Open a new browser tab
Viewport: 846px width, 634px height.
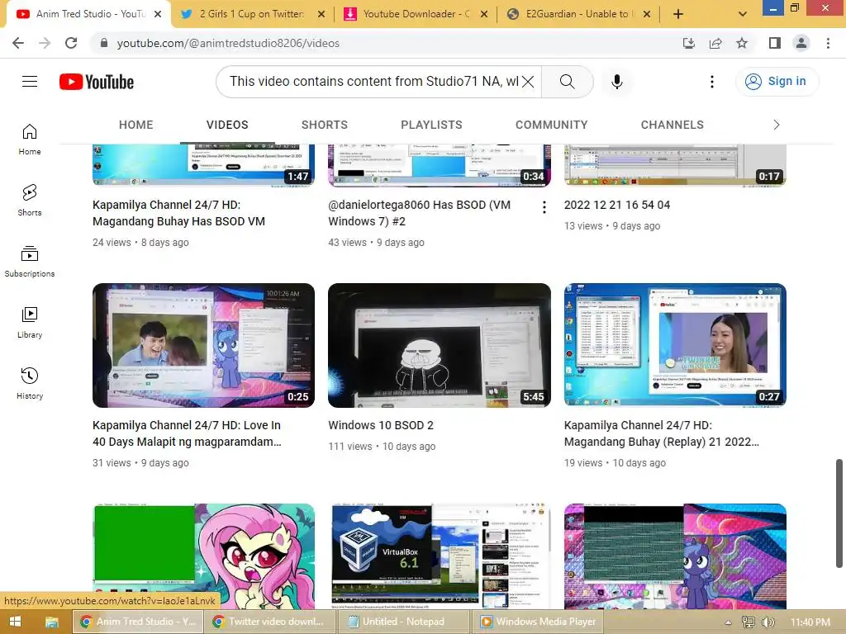(x=678, y=14)
